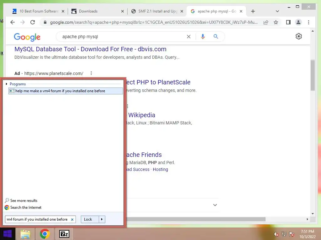This screenshot has height=240, width=321.
Task: Close the apache php mysql tab
Action: pyautogui.click(x=241, y=11)
